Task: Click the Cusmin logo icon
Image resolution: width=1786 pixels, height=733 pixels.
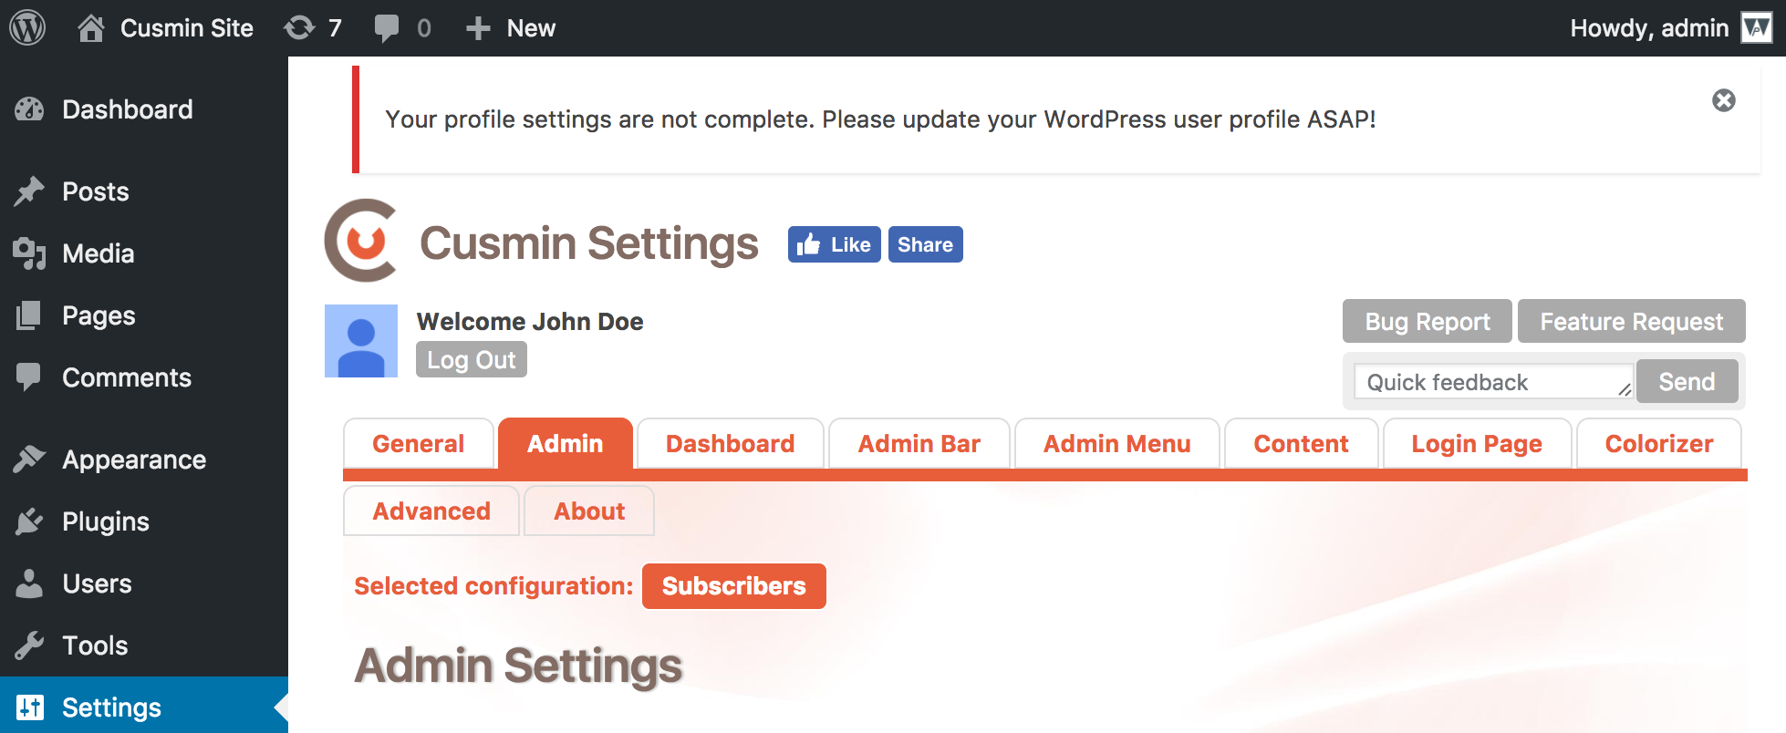Action: pos(362,241)
